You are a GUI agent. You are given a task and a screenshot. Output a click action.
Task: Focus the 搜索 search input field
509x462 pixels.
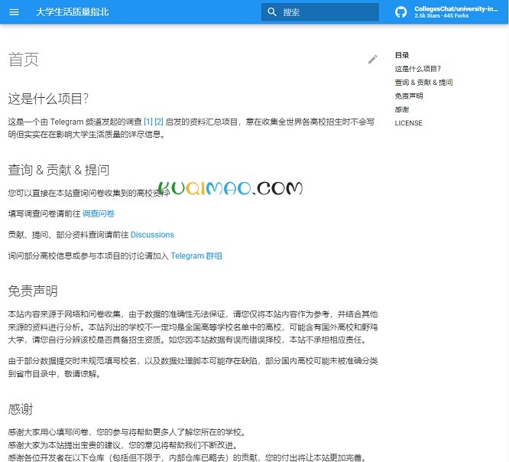(x=320, y=12)
